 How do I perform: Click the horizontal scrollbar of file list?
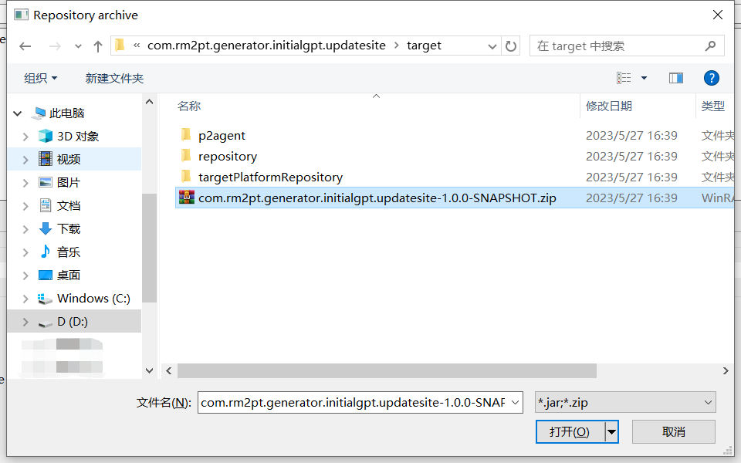pyautogui.click(x=386, y=371)
